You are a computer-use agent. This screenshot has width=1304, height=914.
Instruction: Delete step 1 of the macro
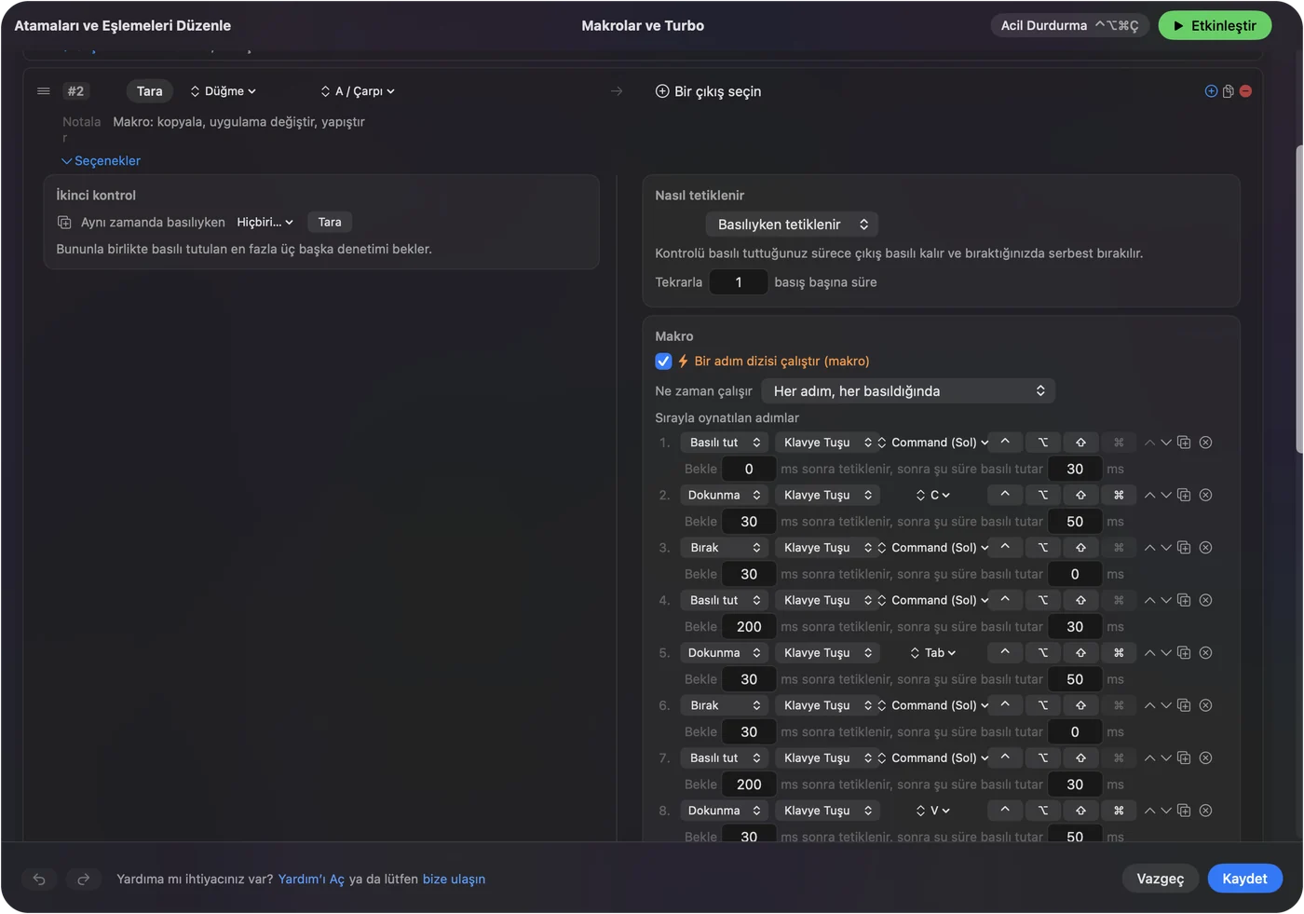tap(1205, 443)
